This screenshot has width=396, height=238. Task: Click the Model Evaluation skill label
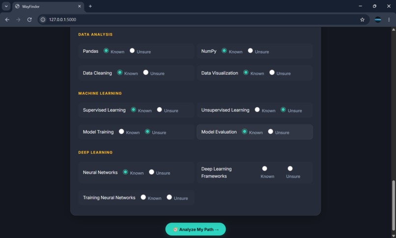point(219,132)
